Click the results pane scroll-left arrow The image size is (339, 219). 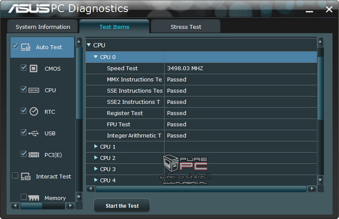(x=90, y=189)
